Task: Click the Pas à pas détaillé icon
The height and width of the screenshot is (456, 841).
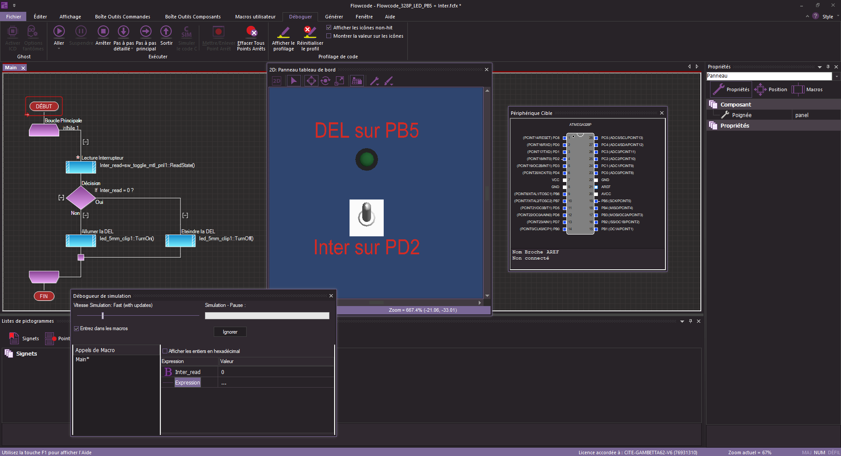Action: 124,32
